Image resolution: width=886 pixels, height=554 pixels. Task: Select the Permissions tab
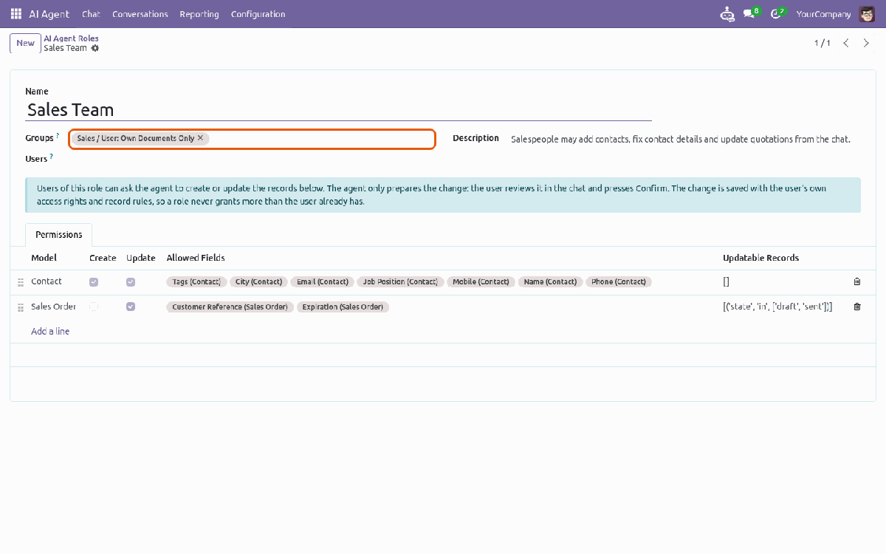(x=59, y=234)
